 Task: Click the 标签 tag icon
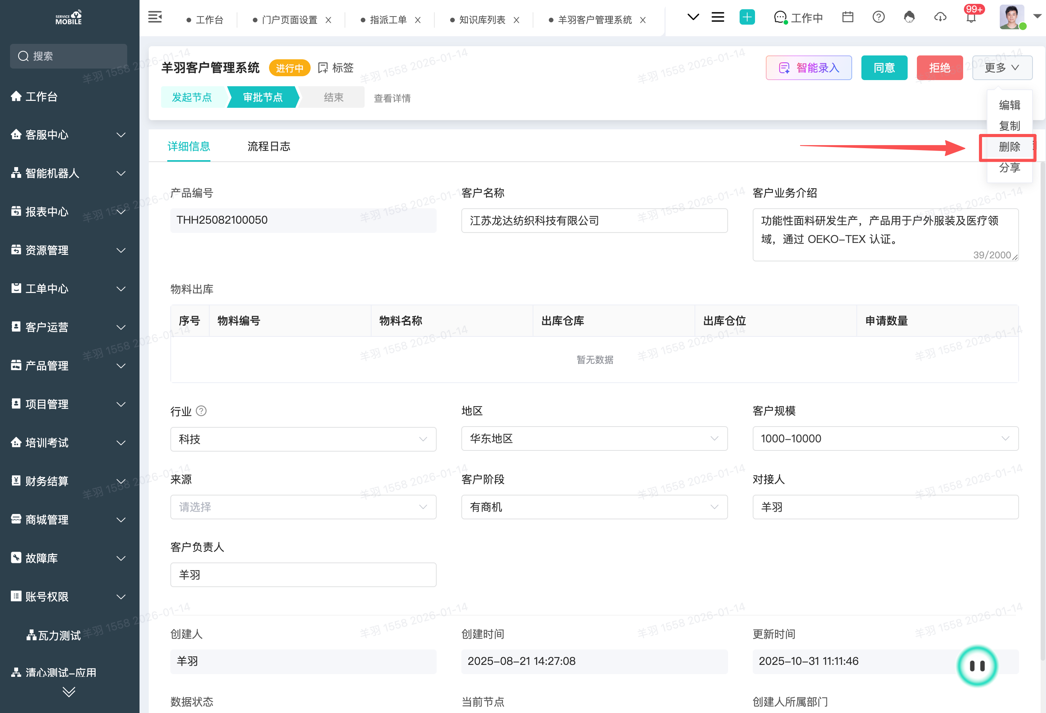tap(323, 68)
